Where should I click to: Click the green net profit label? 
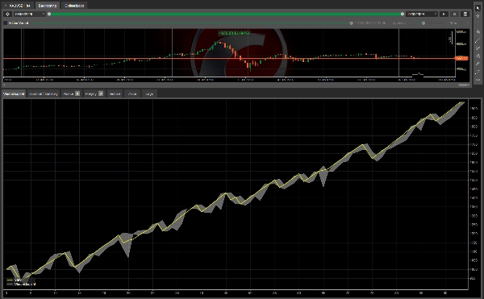point(234,33)
